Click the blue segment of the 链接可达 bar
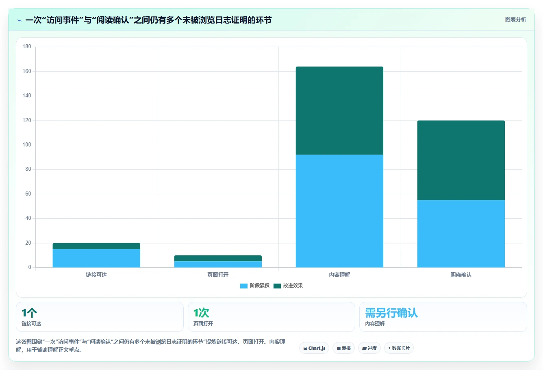 pos(96,258)
